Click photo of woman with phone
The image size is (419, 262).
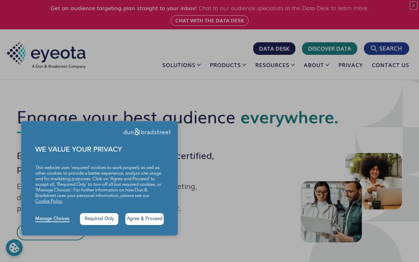click(374, 181)
